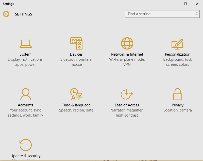Open the Accounts person icon
This screenshot has width=203, height=161.
point(26,94)
